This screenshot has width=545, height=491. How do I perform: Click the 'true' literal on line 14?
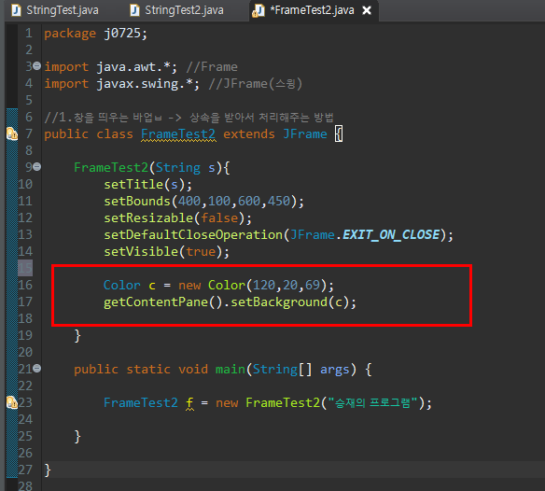[x=201, y=252]
